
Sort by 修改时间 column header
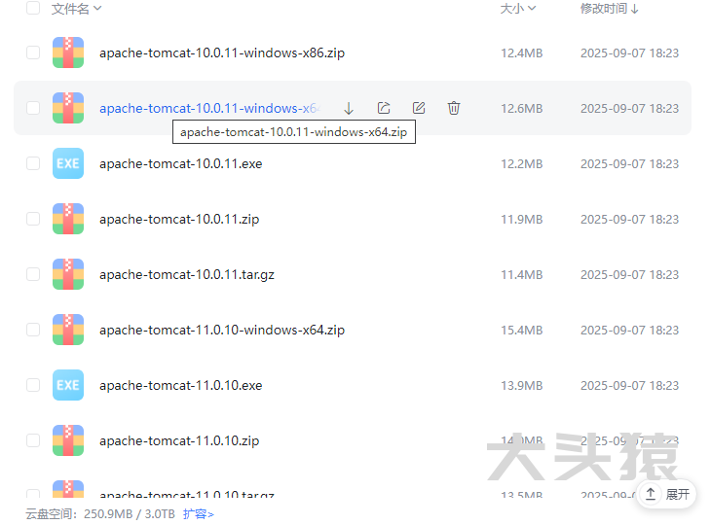[x=610, y=9]
